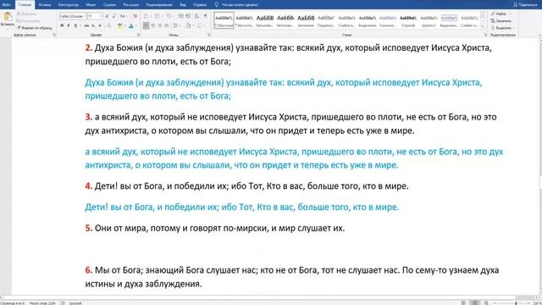Click Justify alignment icon
This screenshot has height=305, width=542.
coord(167,26)
